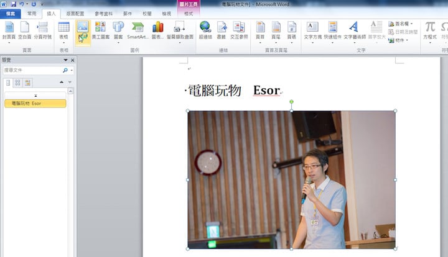Expand the Screenshot dropdown arrow
Image resolution: width=448 pixels, height=257 pixels.
click(x=180, y=43)
